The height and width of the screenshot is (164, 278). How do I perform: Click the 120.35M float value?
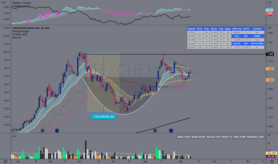coord(237,40)
